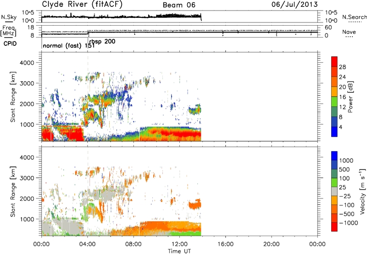Click the "4000" range label on the power panel
The height and width of the screenshot is (254, 367).
point(27,63)
